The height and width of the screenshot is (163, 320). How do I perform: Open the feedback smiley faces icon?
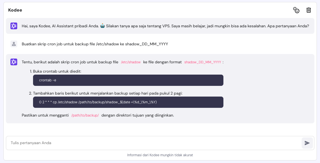click(296, 10)
